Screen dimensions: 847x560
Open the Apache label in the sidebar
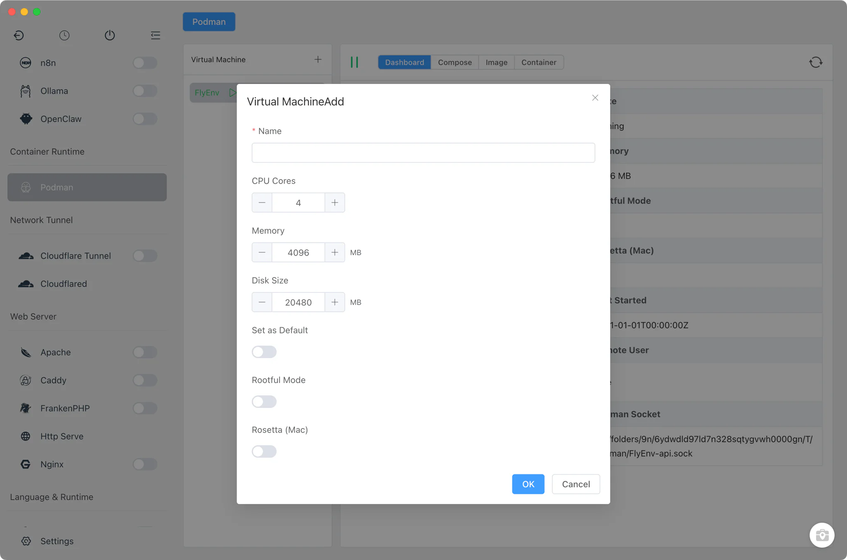coord(55,352)
